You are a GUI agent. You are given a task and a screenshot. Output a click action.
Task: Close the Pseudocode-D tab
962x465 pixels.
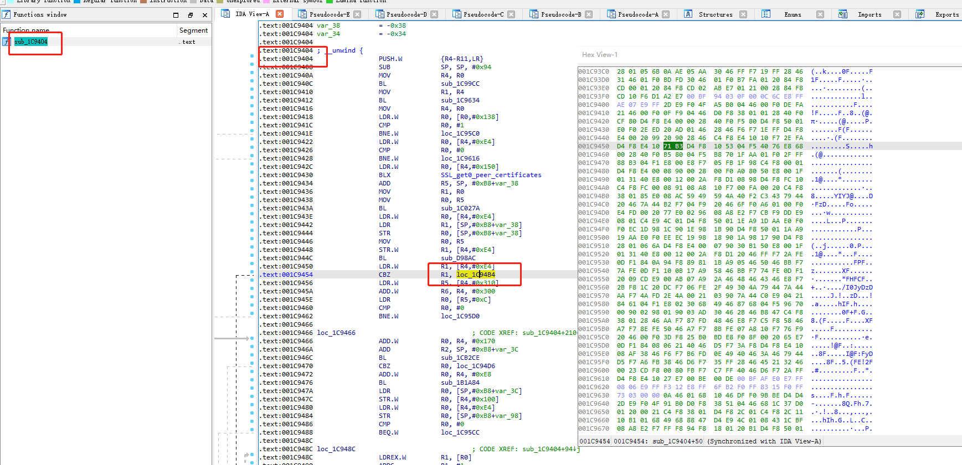coord(434,14)
